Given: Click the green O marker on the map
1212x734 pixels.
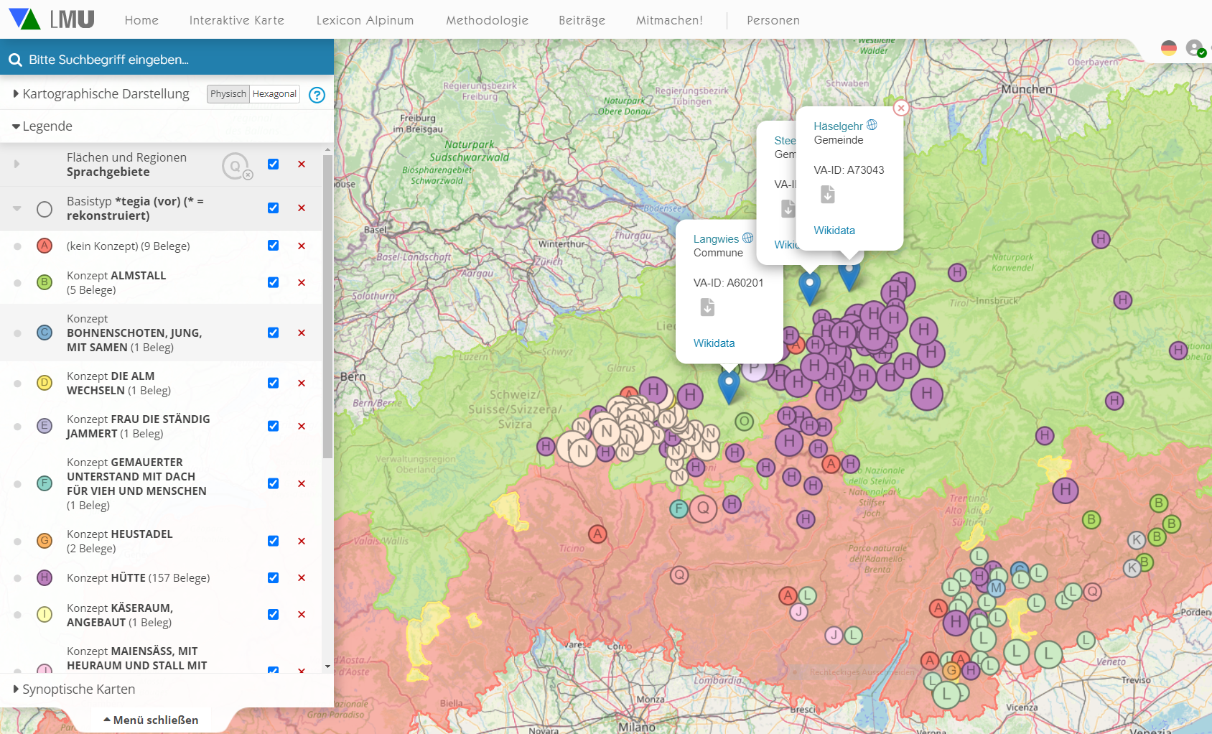Looking at the screenshot, I should pyautogui.click(x=745, y=422).
